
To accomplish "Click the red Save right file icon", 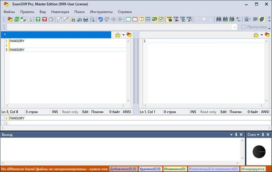I will (x=45, y=19).
